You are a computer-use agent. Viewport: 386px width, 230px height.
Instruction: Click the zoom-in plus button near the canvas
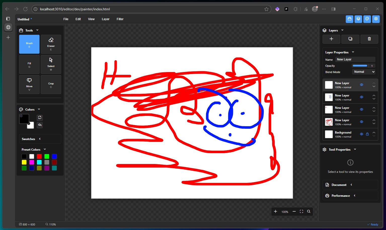pos(275,211)
